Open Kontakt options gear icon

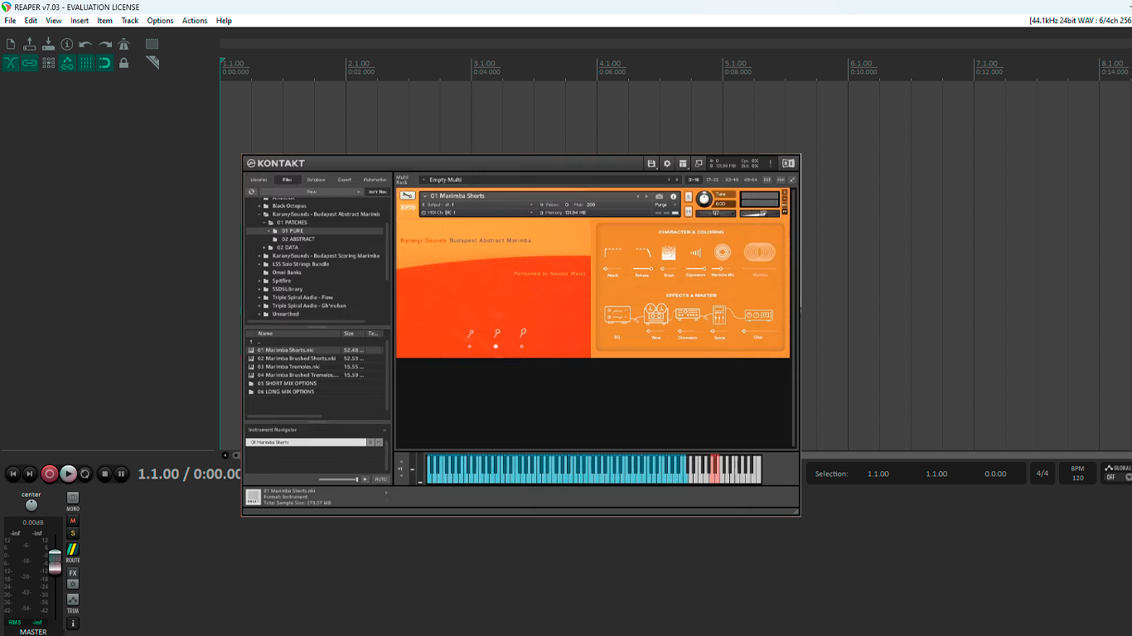click(x=667, y=163)
